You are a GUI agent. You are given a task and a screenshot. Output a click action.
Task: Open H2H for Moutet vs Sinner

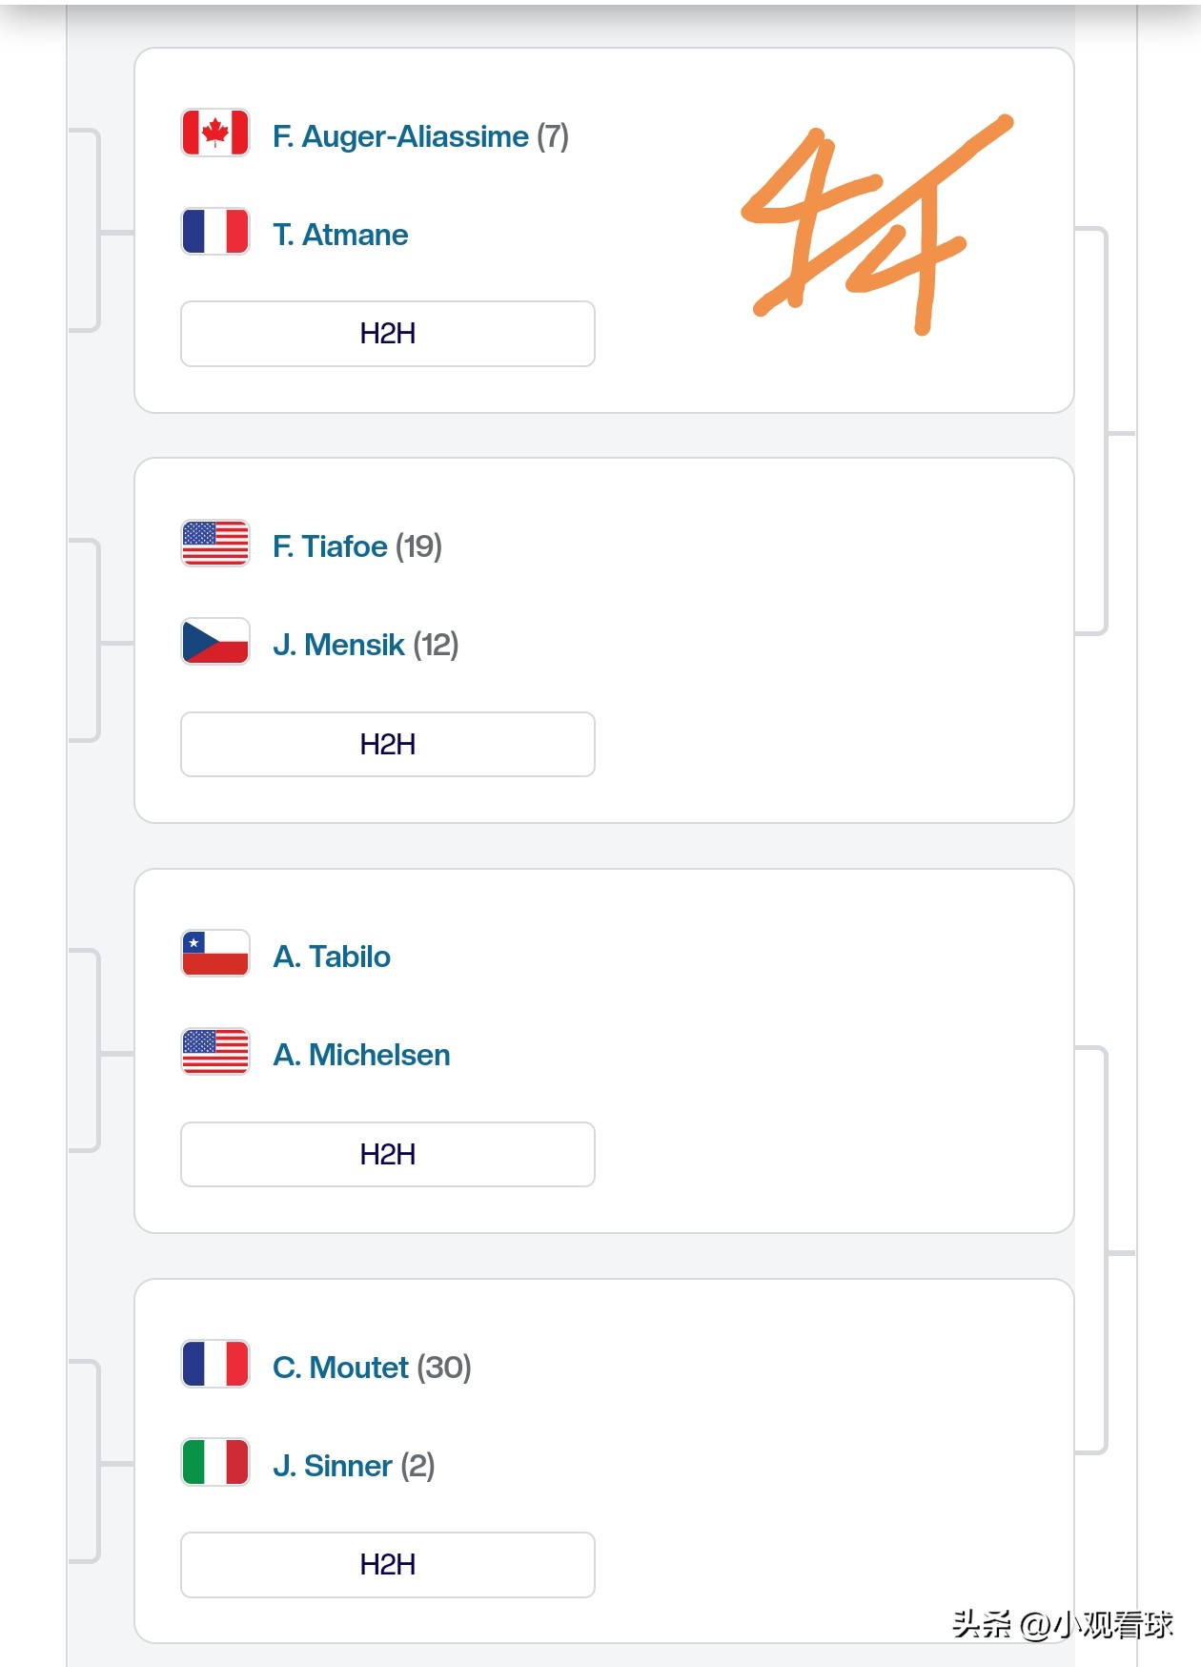pos(388,1565)
